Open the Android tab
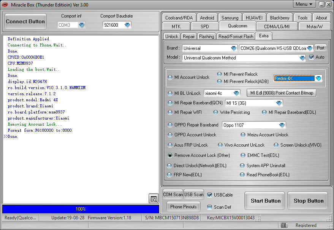 tap(207, 18)
